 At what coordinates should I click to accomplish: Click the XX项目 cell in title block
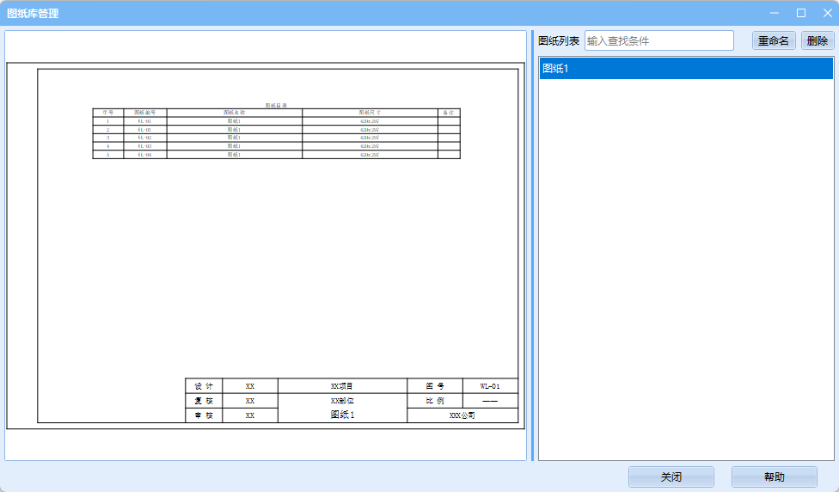pos(342,386)
